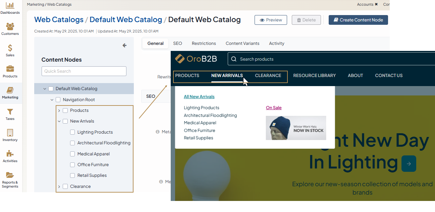Click the hero banner arrow button
Image resolution: width=435 pixels, height=212 pixels.
tap(409, 164)
